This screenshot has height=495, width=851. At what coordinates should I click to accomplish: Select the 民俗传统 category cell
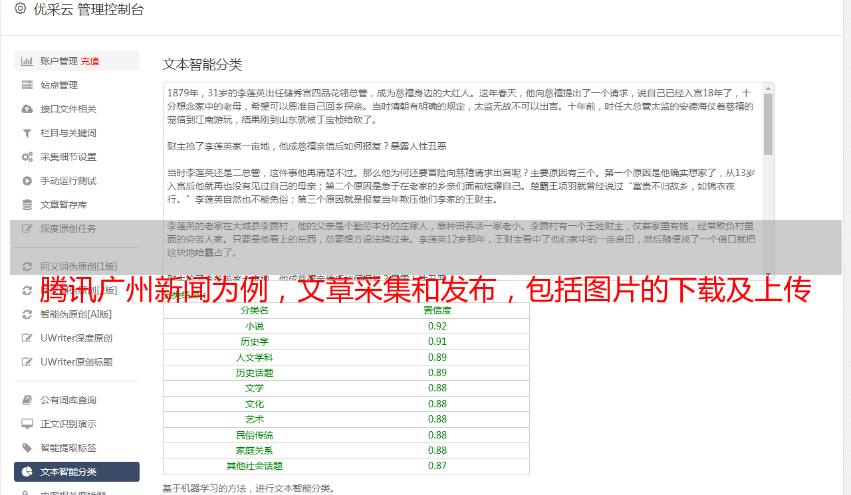click(x=255, y=435)
